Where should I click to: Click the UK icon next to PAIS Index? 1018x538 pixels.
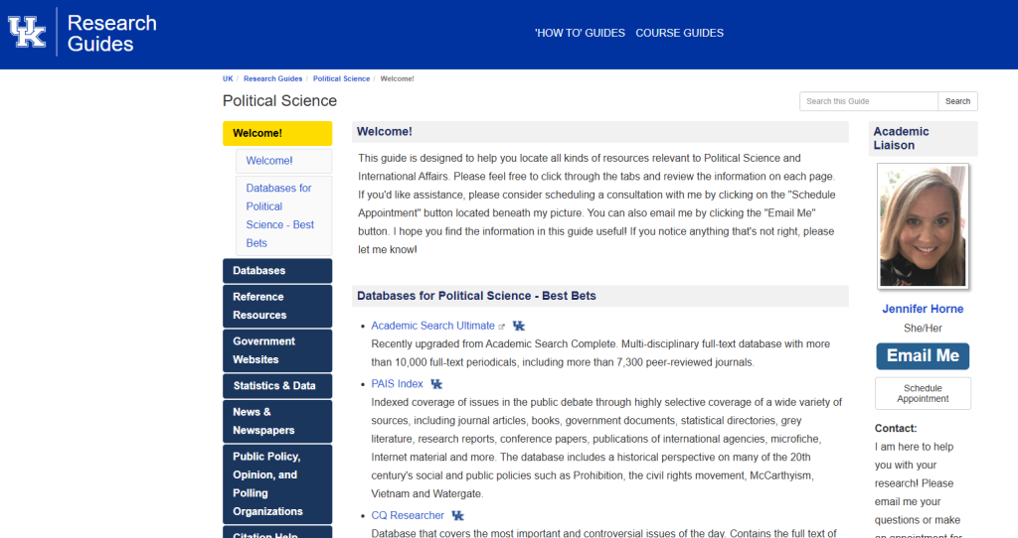436,384
